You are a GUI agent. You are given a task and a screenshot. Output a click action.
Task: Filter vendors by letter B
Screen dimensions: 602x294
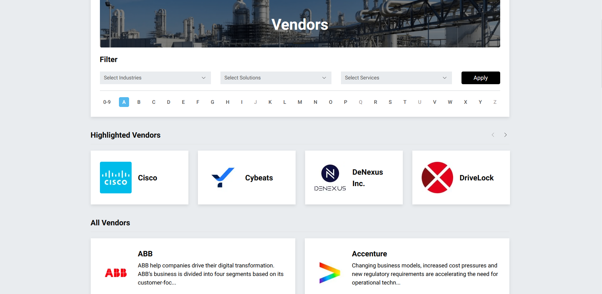(x=139, y=102)
